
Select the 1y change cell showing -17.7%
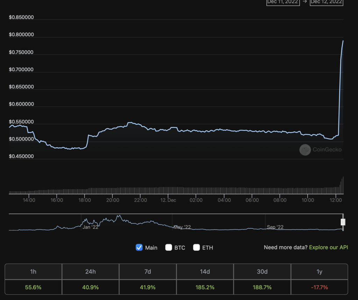(319, 287)
